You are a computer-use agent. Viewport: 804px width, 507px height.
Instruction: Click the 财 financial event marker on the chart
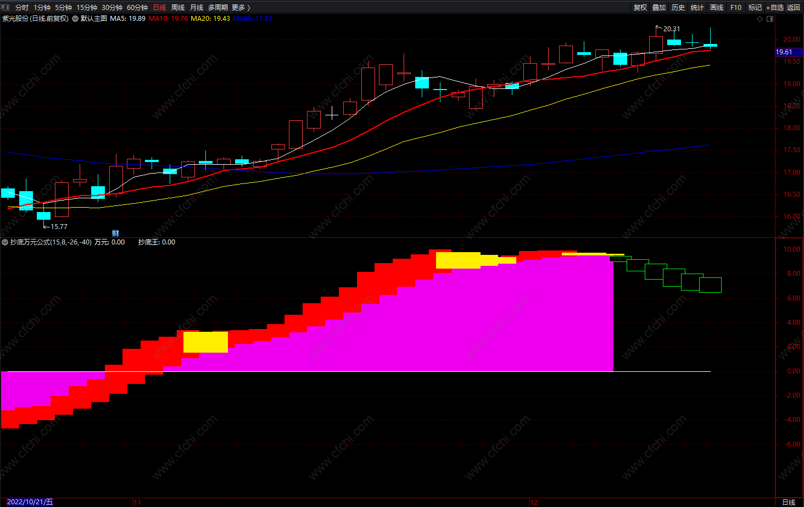point(115,233)
